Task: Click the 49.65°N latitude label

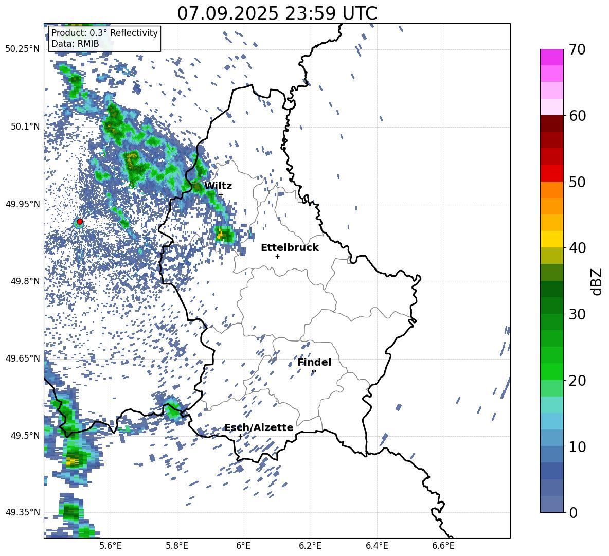Action: point(23,358)
